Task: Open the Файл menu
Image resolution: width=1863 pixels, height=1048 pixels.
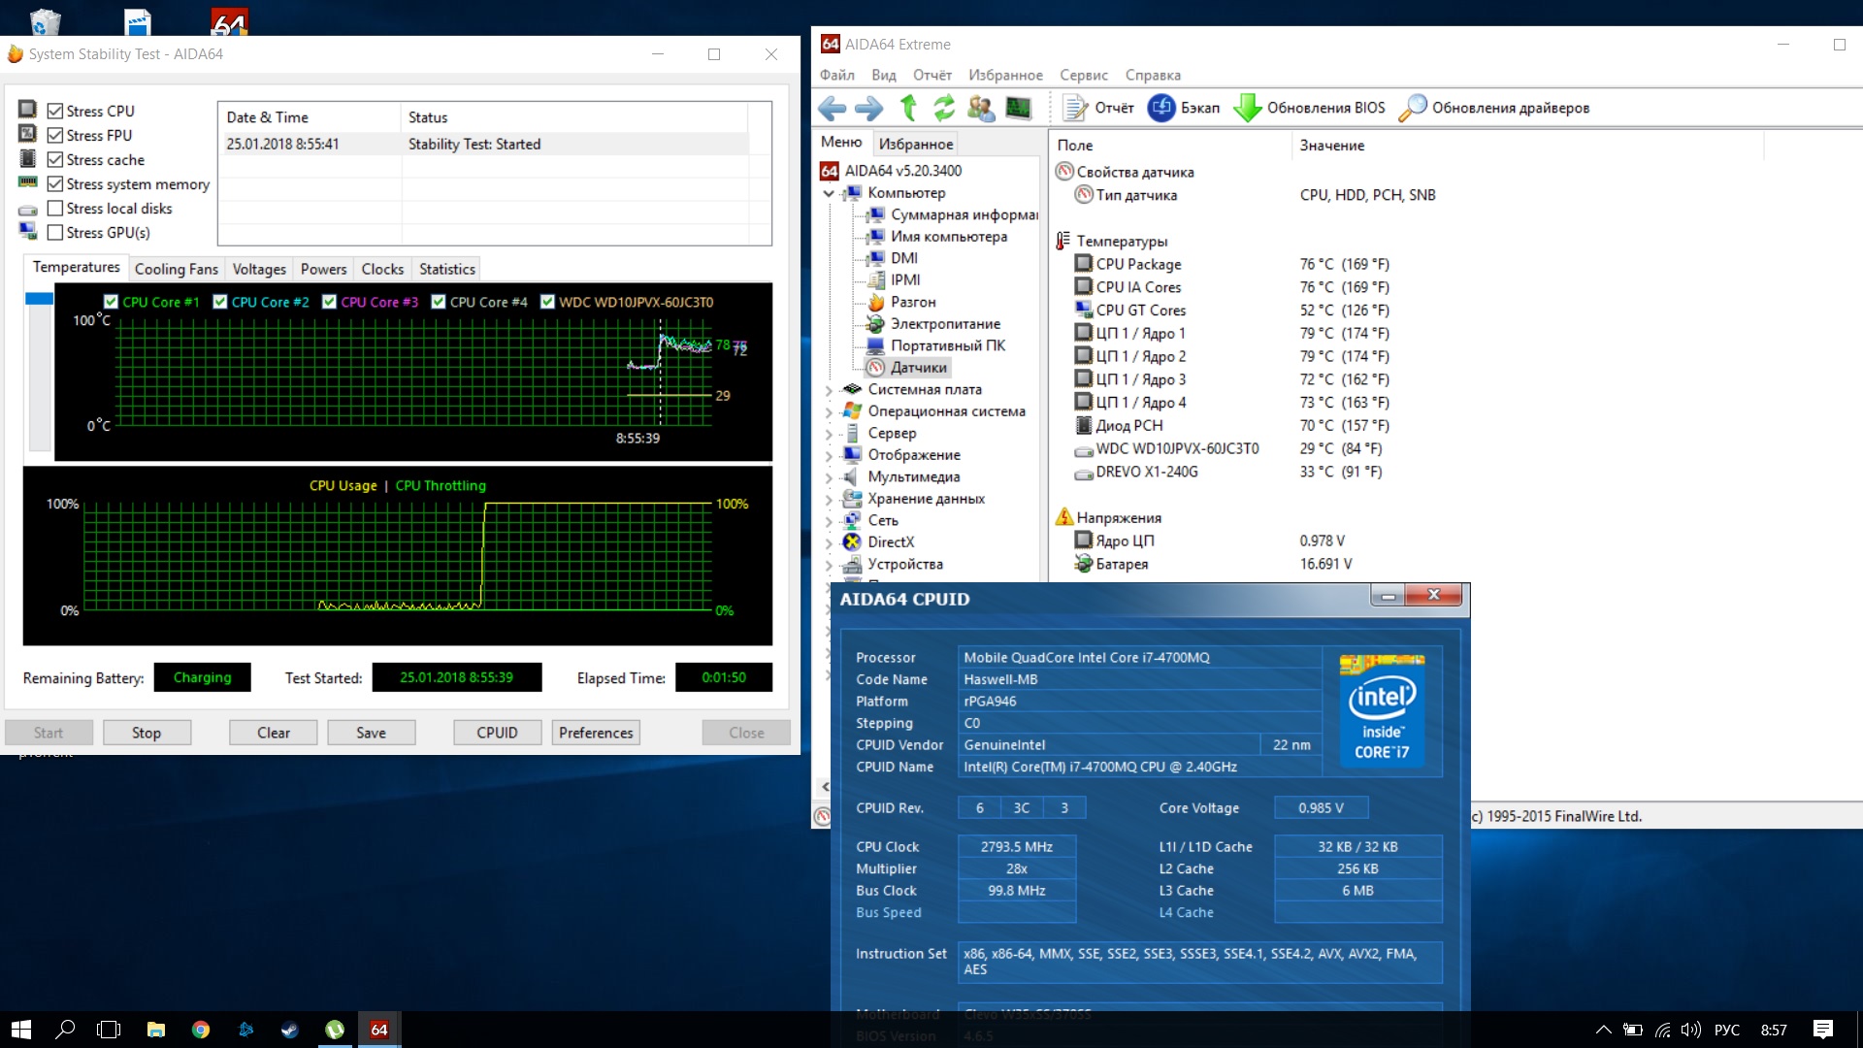Action: point(836,75)
